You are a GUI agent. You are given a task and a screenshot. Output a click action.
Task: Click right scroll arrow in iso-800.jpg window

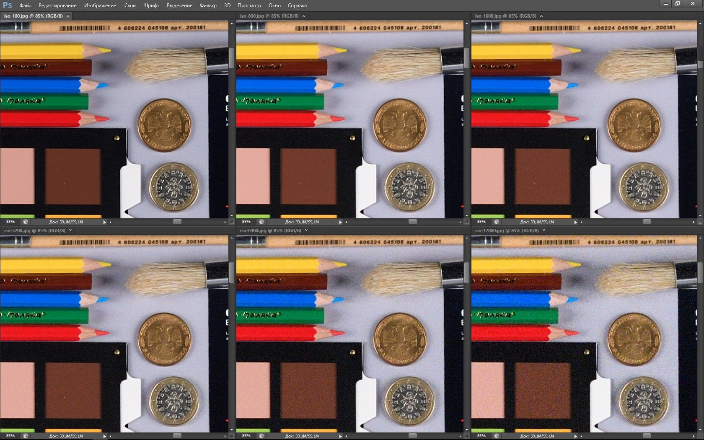point(461,222)
